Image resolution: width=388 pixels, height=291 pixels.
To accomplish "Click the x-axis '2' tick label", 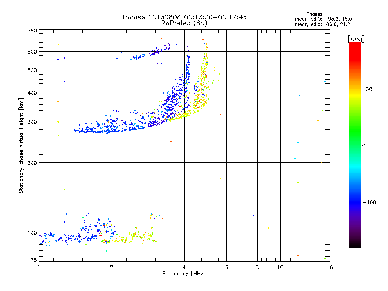I will [x=112, y=267].
